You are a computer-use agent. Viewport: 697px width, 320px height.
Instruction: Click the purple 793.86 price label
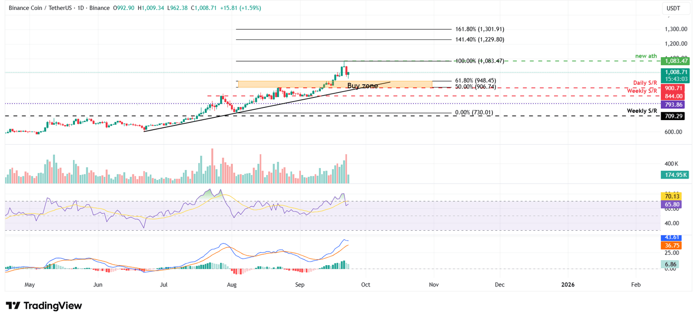coord(675,104)
